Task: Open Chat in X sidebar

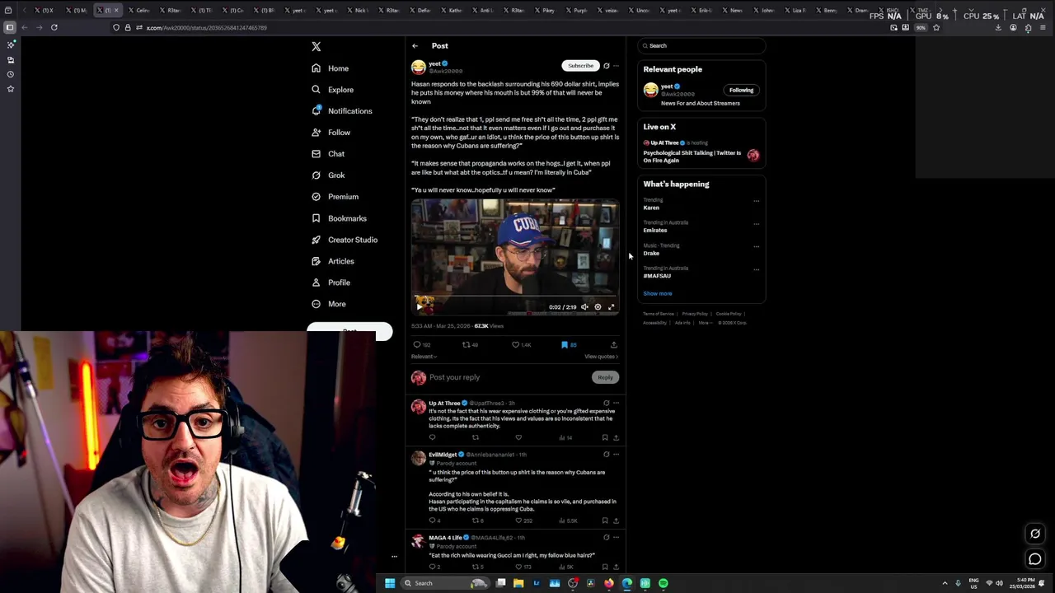Action: pyautogui.click(x=328, y=154)
